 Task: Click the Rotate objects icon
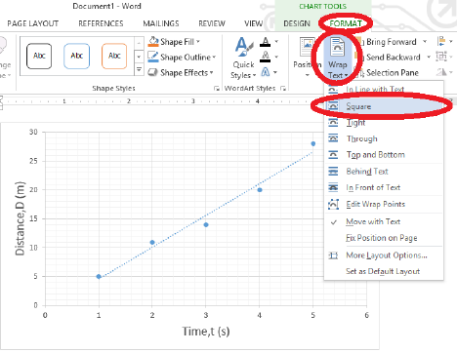point(441,72)
